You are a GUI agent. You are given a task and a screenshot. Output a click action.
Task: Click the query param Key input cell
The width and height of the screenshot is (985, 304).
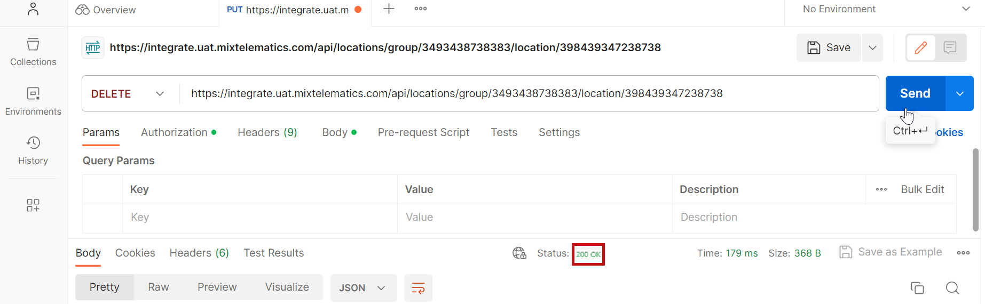pos(260,218)
